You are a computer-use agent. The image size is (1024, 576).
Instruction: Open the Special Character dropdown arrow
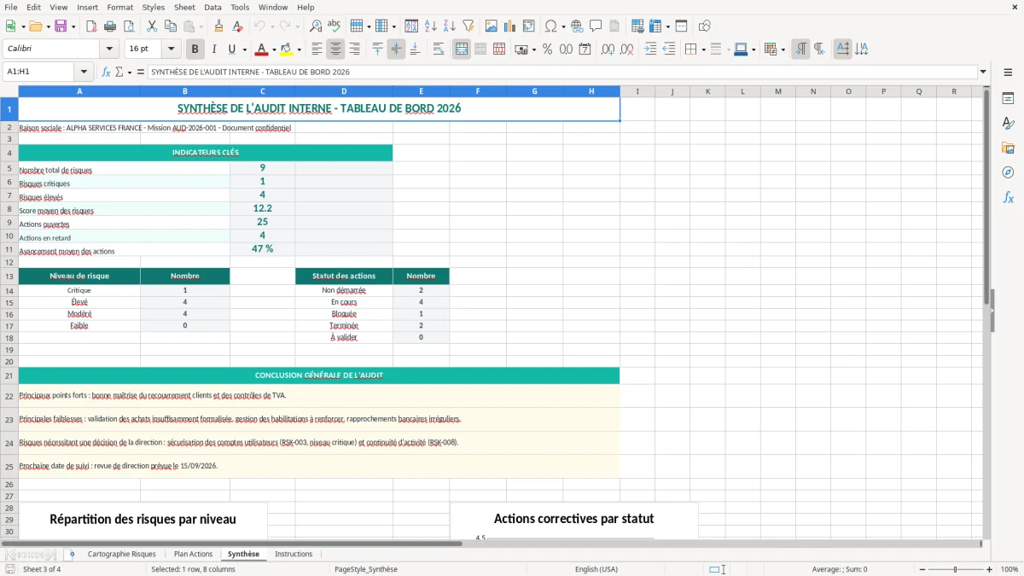(x=563, y=26)
